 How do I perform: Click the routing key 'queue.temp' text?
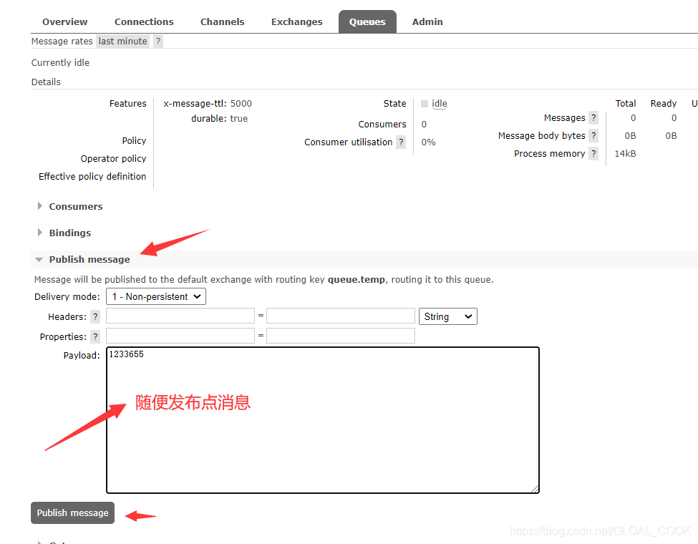[356, 280]
